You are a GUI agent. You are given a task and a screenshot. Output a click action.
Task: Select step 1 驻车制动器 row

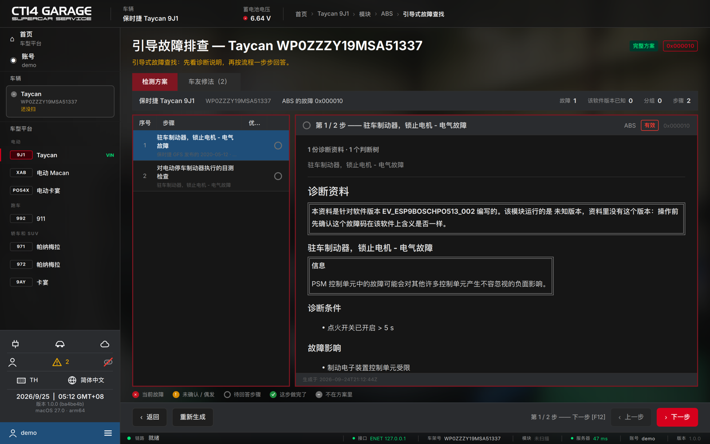pos(211,145)
